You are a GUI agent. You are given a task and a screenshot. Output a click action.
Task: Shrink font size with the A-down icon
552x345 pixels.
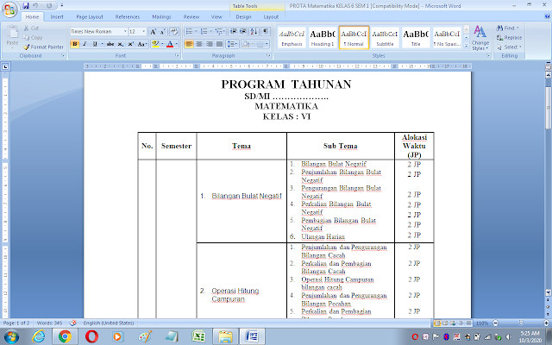click(163, 32)
